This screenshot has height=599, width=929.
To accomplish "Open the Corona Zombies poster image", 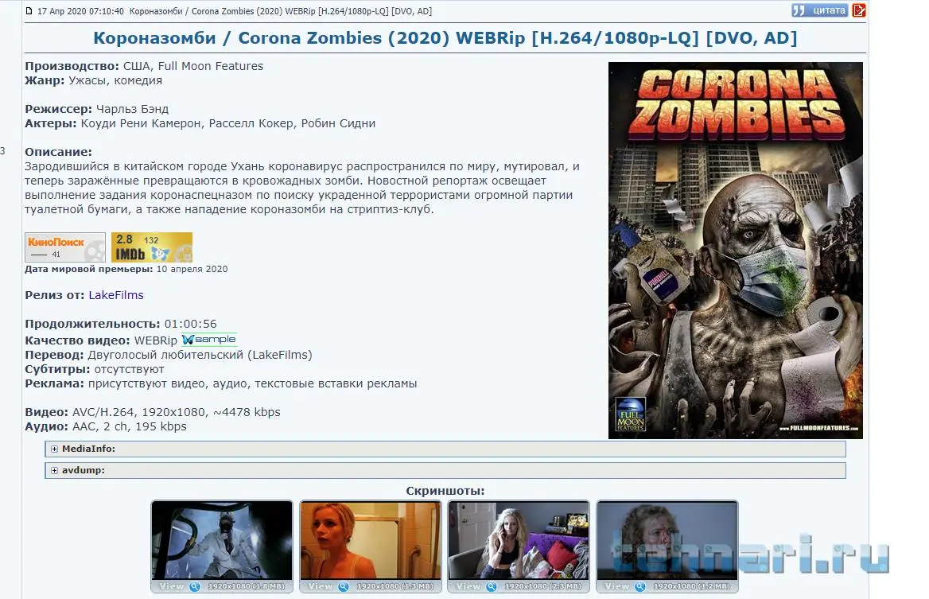I will pos(735,251).
